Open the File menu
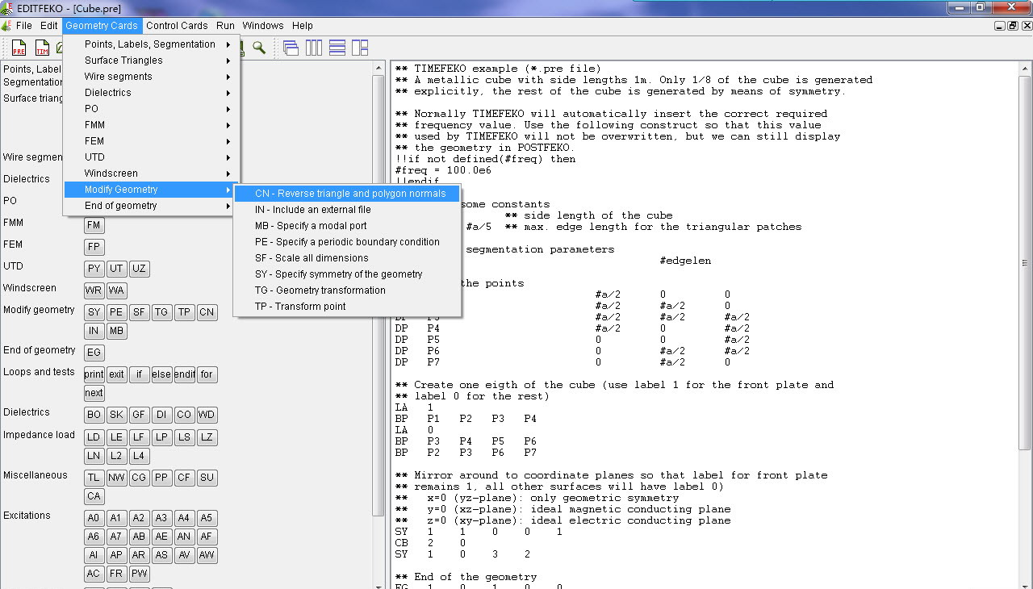 pos(24,26)
